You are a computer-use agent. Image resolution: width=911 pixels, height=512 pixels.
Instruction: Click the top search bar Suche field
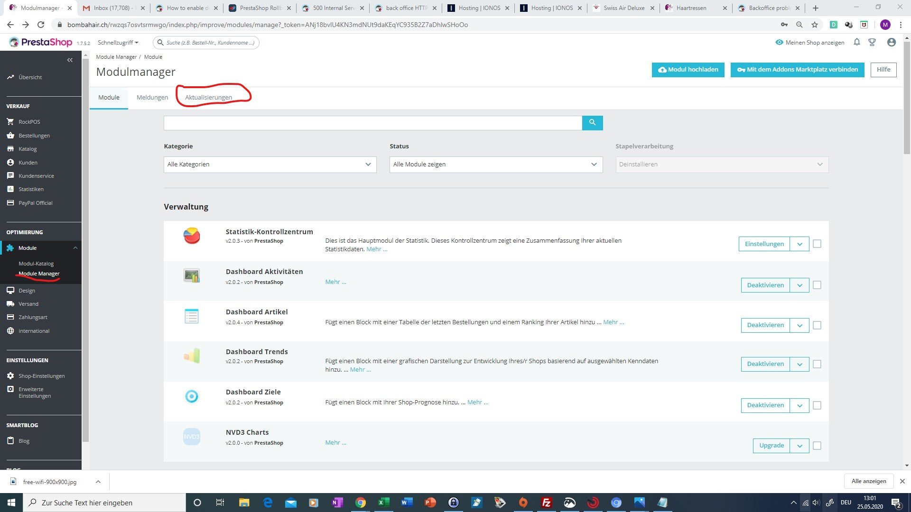(206, 43)
